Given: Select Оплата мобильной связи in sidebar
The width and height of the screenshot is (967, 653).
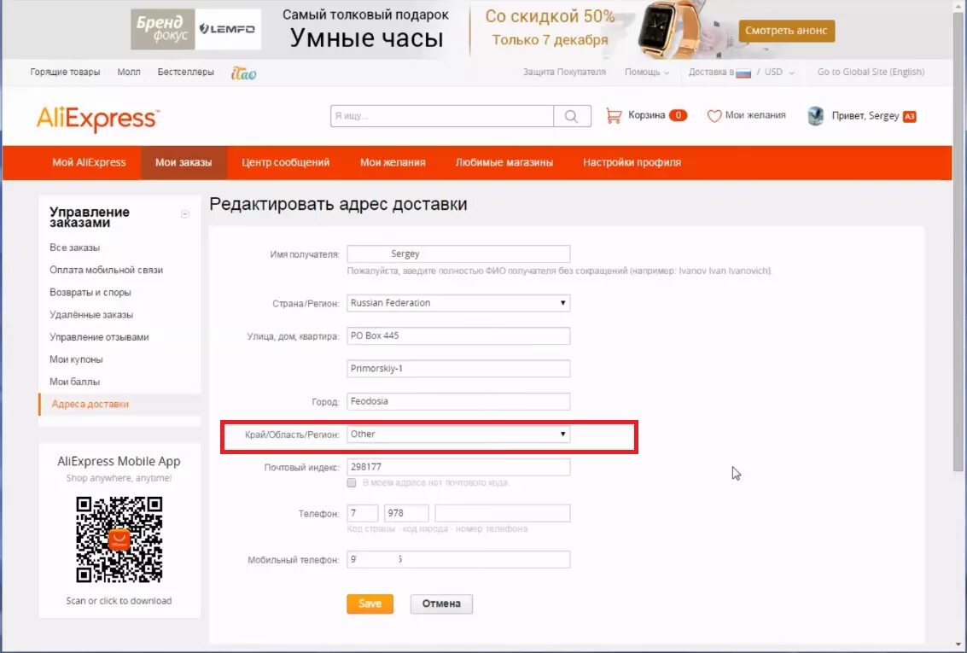Looking at the screenshot, I should (x=106, y=270).
